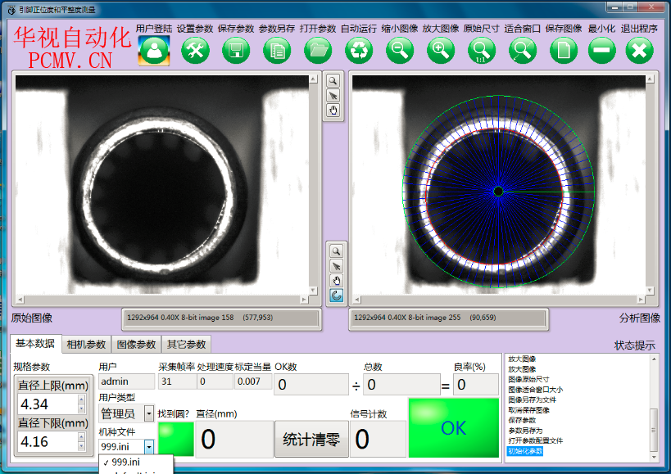Click the 缩小图像 zoom out icon
671x474 pixels.
(x=400, y=51)
